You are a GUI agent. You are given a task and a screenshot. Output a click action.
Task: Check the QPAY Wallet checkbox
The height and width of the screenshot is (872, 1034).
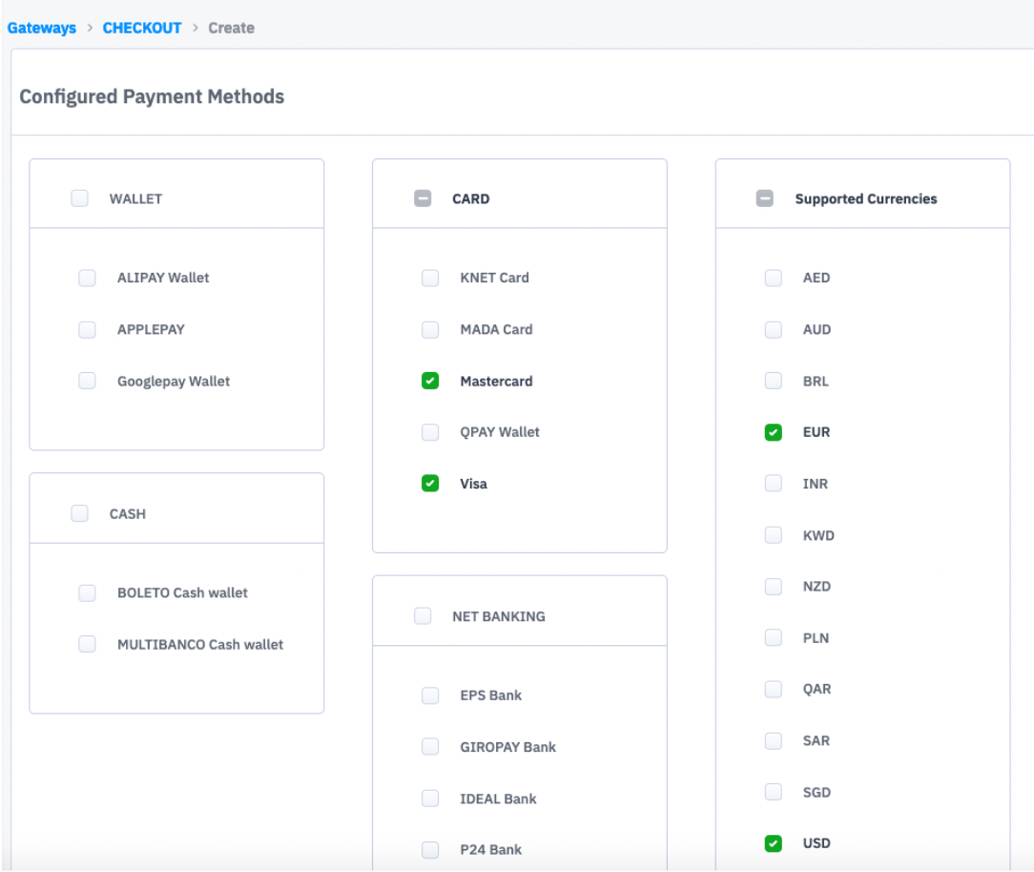430,432
